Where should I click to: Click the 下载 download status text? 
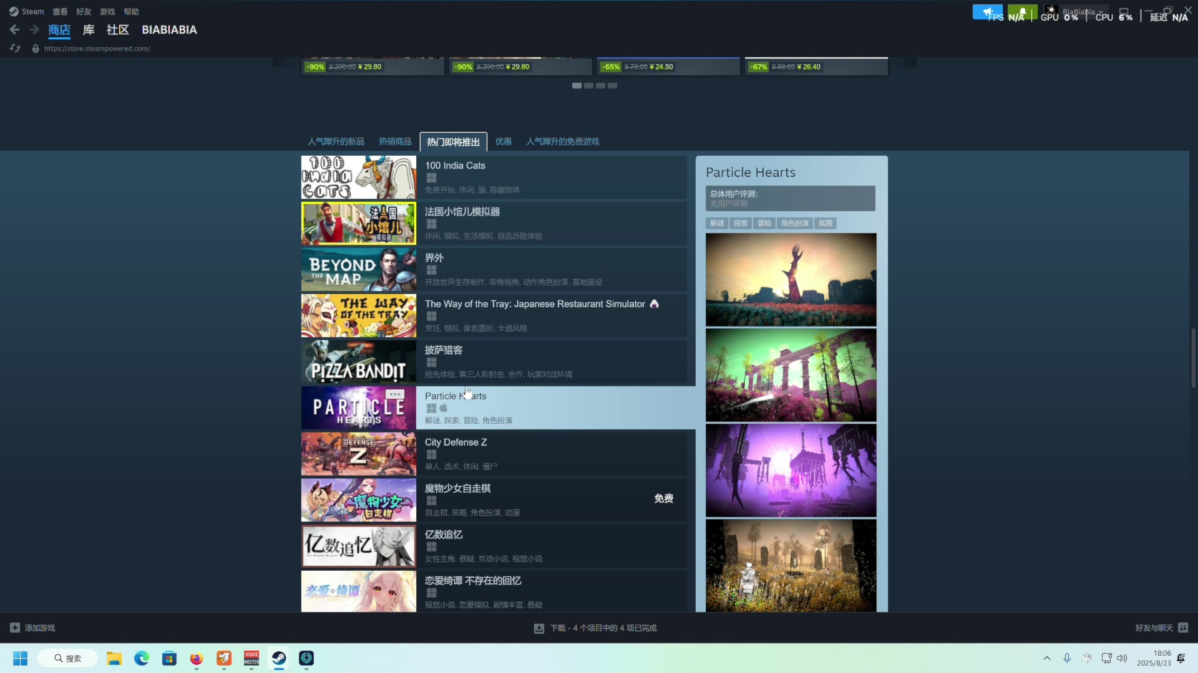(x=603, y=628)
